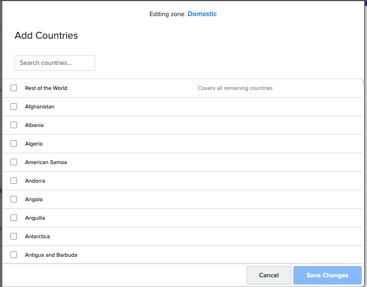Open the Domestic zone link
The height and width of the screenshot is (287, 367).
coord(202,14)
